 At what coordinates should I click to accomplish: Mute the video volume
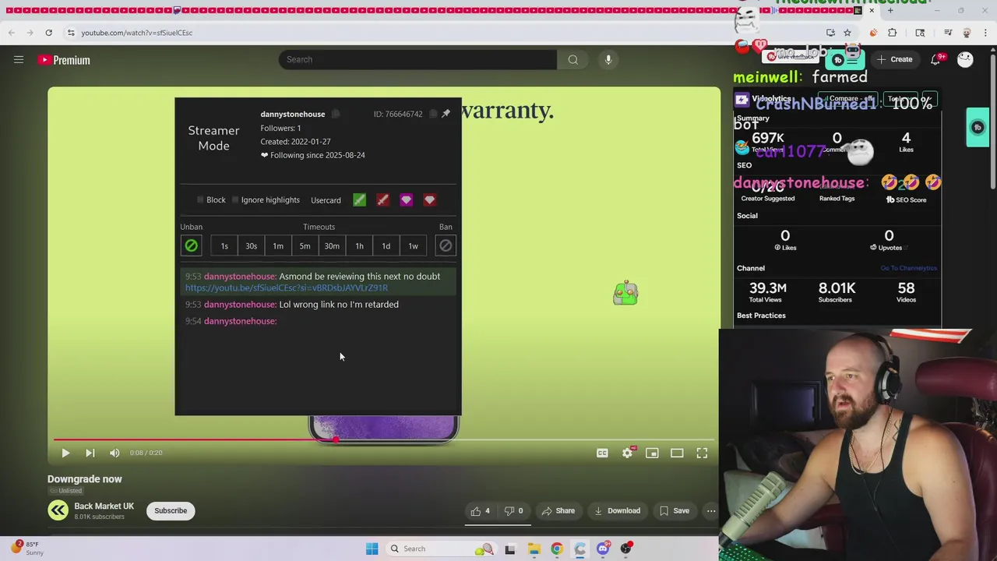114,453
